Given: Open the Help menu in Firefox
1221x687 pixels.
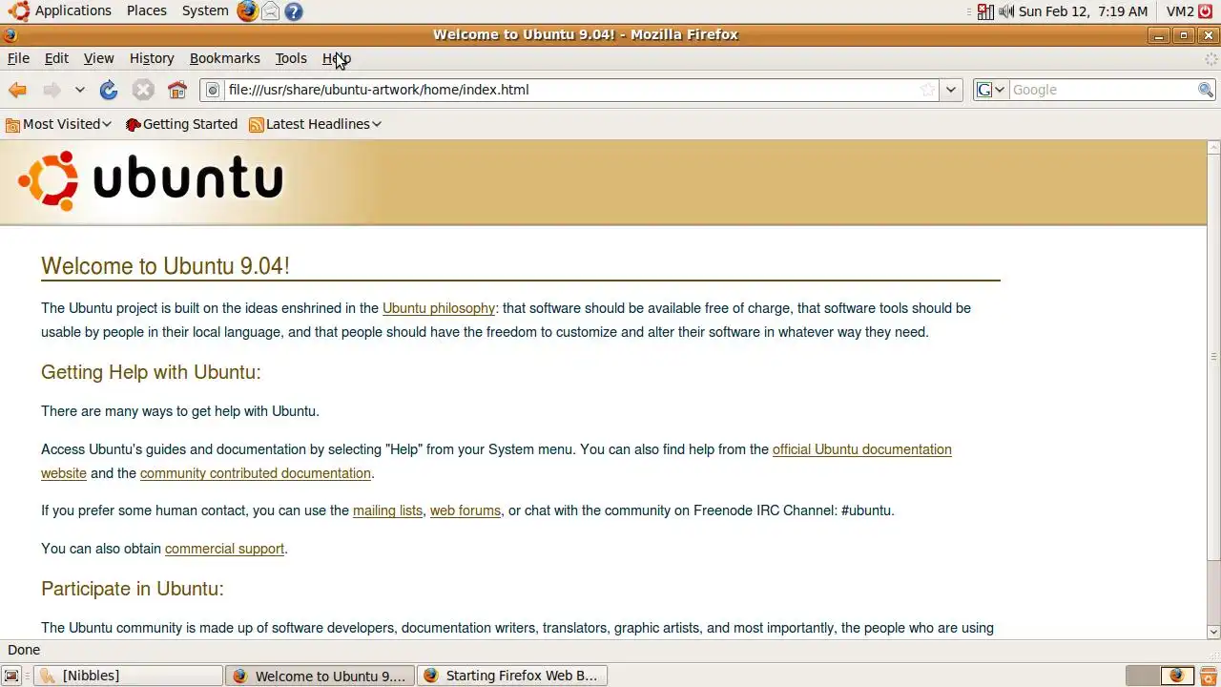Looking at the screenshot, I should click(x=337, y=58).
